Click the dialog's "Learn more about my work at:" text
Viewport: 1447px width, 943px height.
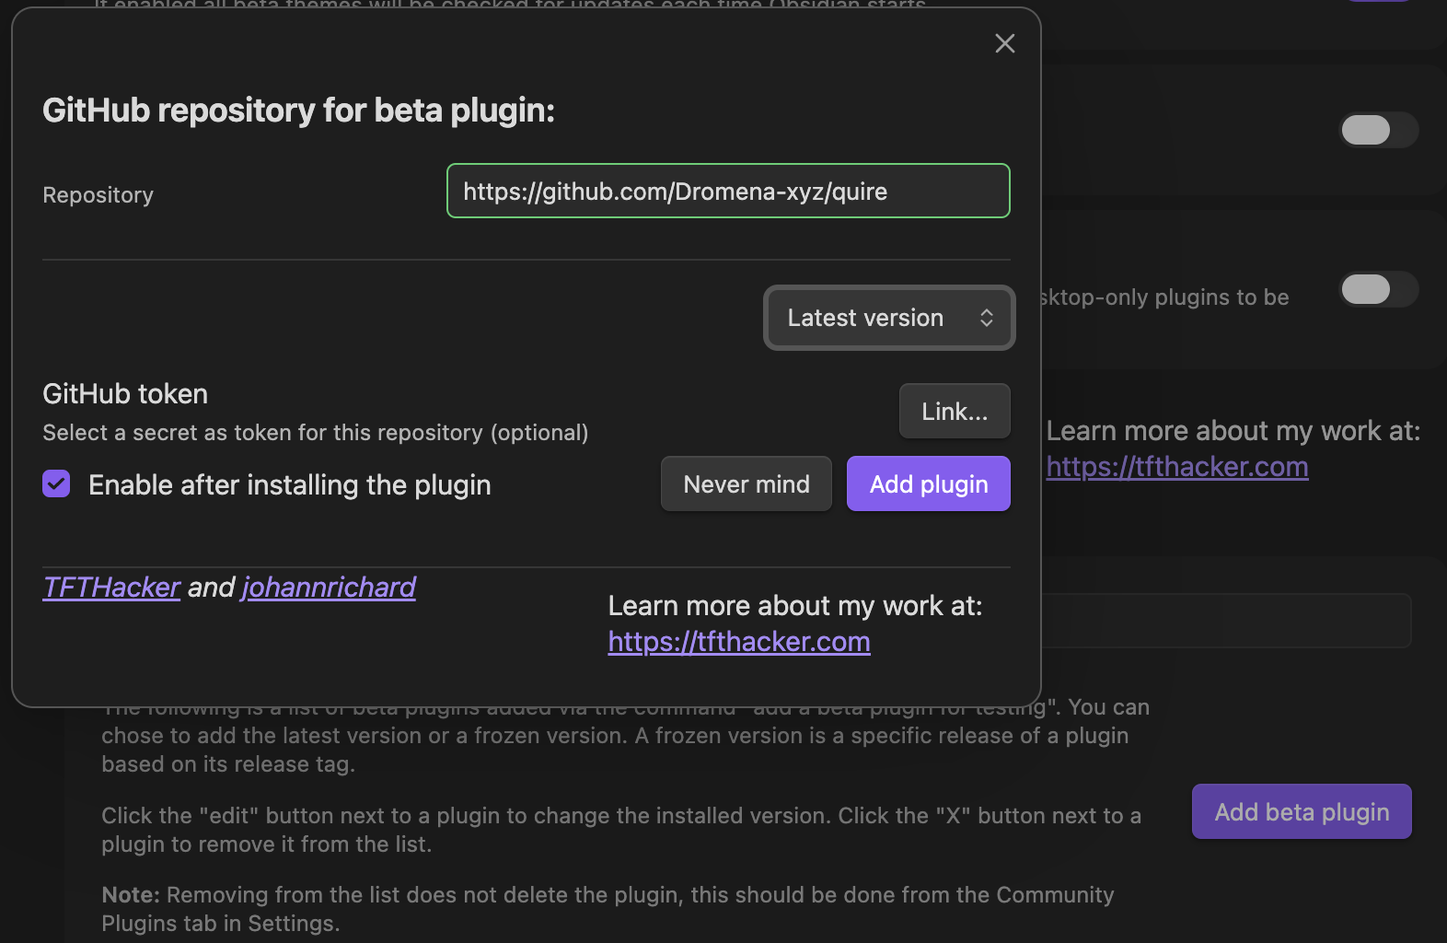795,606
